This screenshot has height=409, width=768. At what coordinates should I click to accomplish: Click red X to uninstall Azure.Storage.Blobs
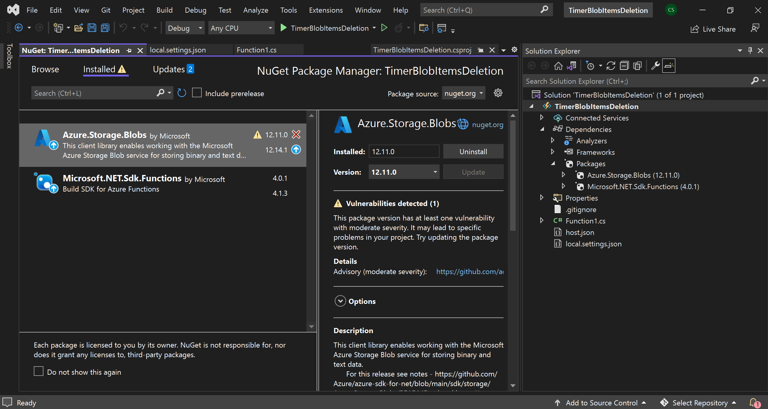click(296, 134)
